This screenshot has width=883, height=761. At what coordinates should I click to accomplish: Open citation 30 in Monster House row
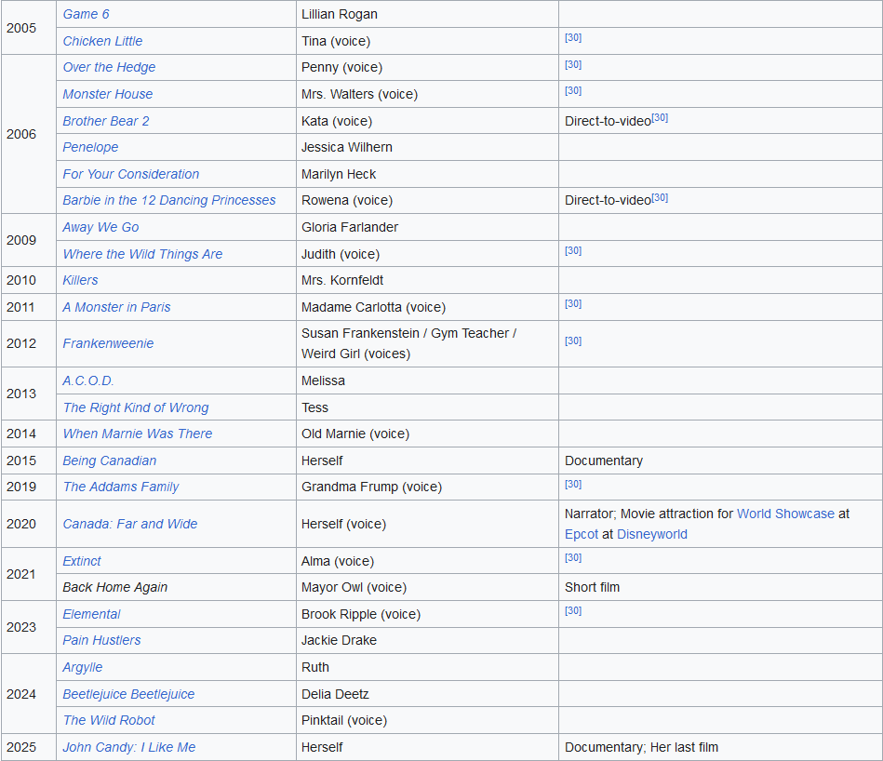pos(573,90)
